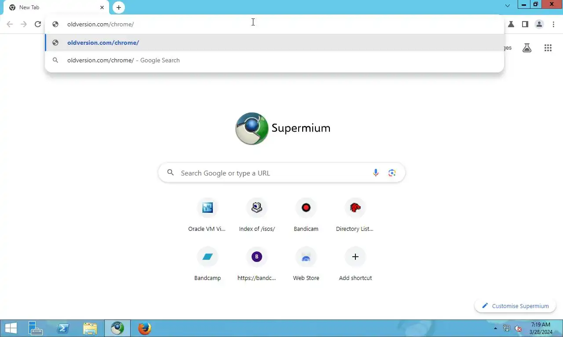Switch to Supermium in the taskbar
Viewport: 563px width, 337px height.
pyautogui.click(x=117, y=328)
